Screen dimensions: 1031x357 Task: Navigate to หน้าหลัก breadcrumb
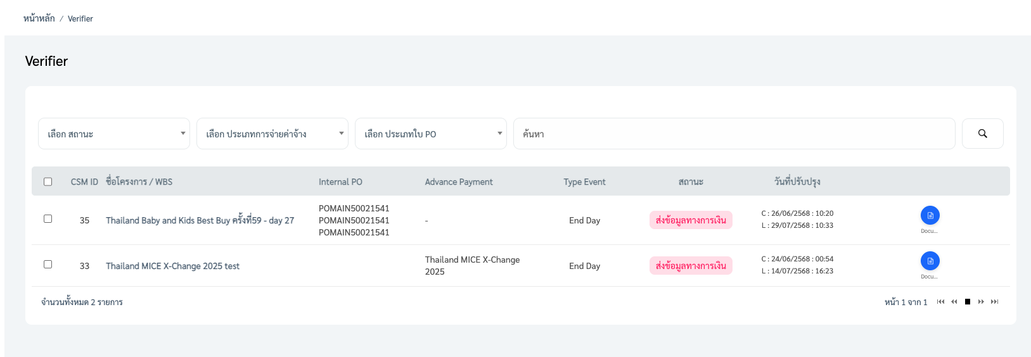[39, 19]
